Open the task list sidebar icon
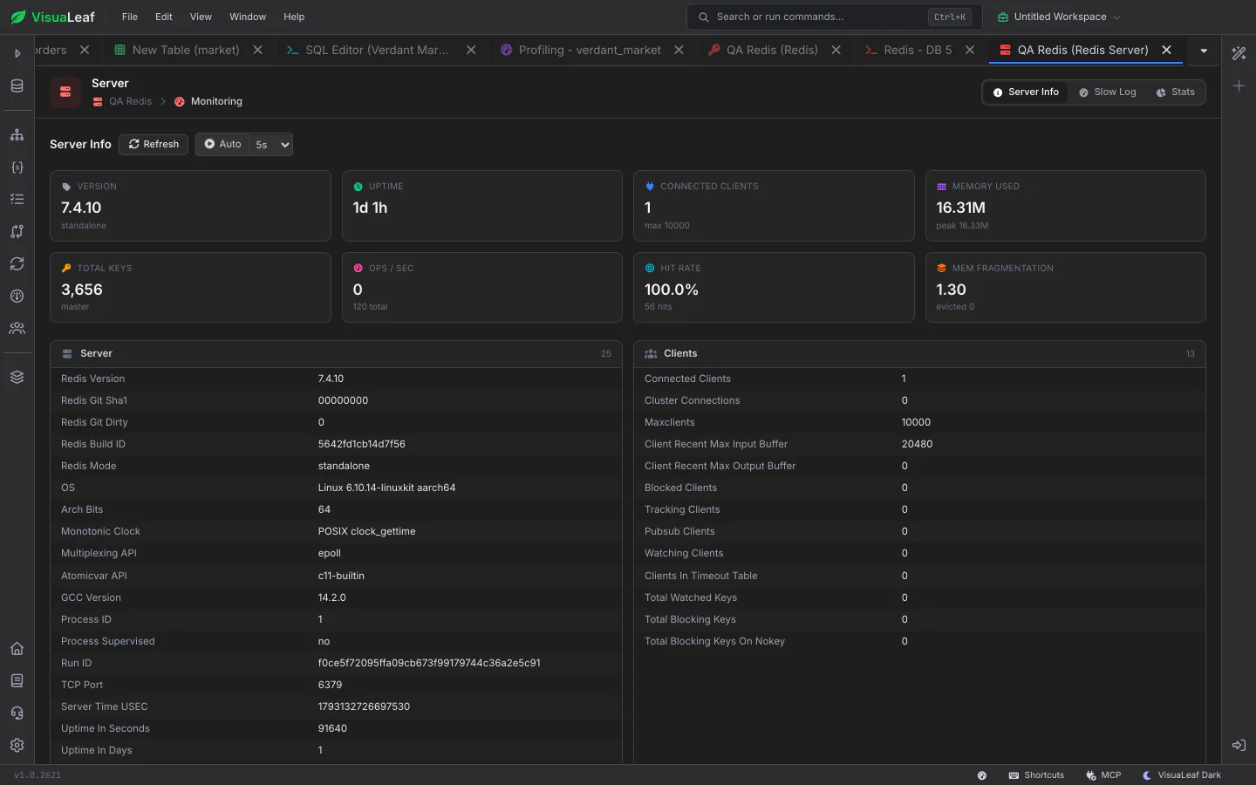Viewport: 1256px width, 785px height. (x=17, y=199)
